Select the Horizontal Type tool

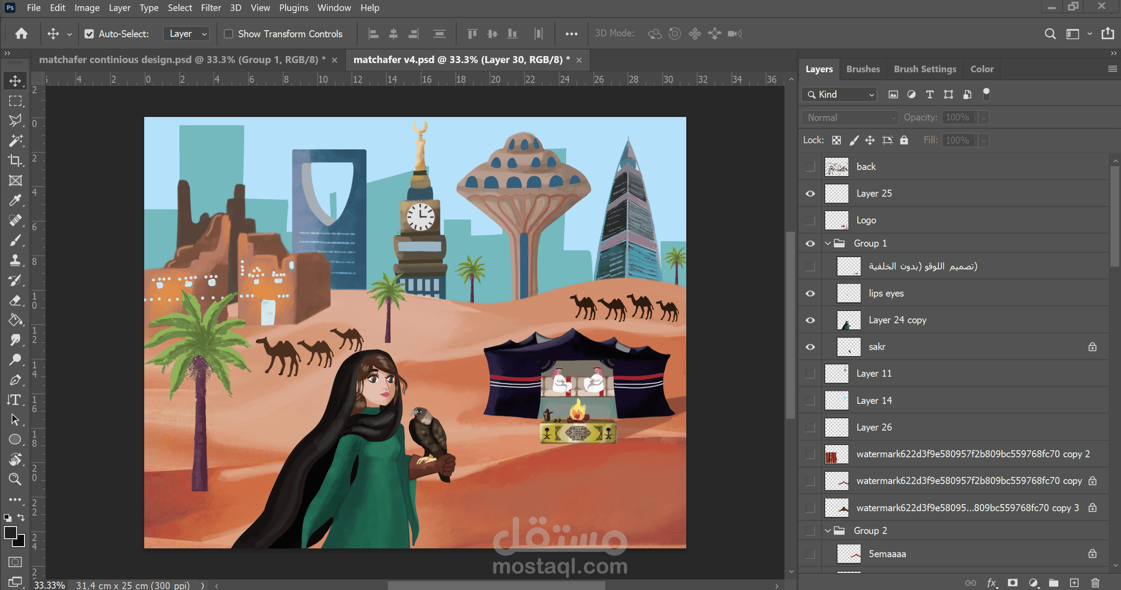tap(15, 399)
